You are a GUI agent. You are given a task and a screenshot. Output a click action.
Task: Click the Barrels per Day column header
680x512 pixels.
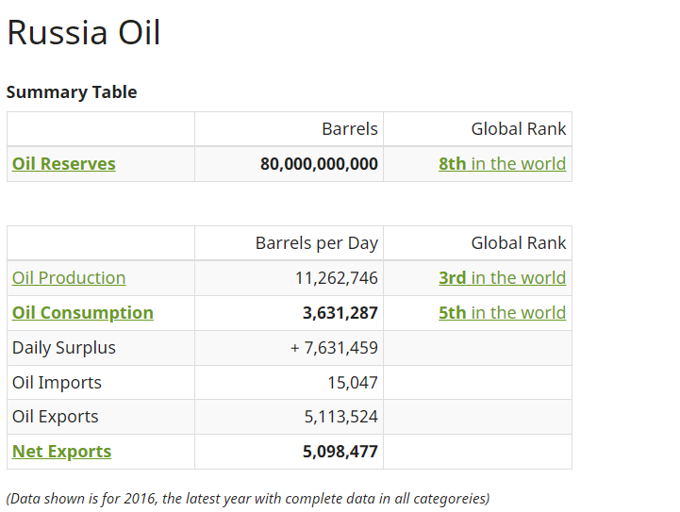[317, 243]
